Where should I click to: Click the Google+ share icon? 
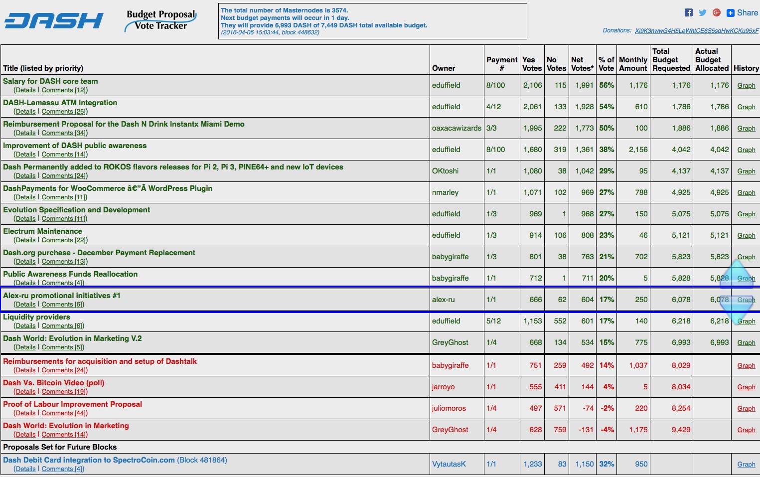[717, 13]
